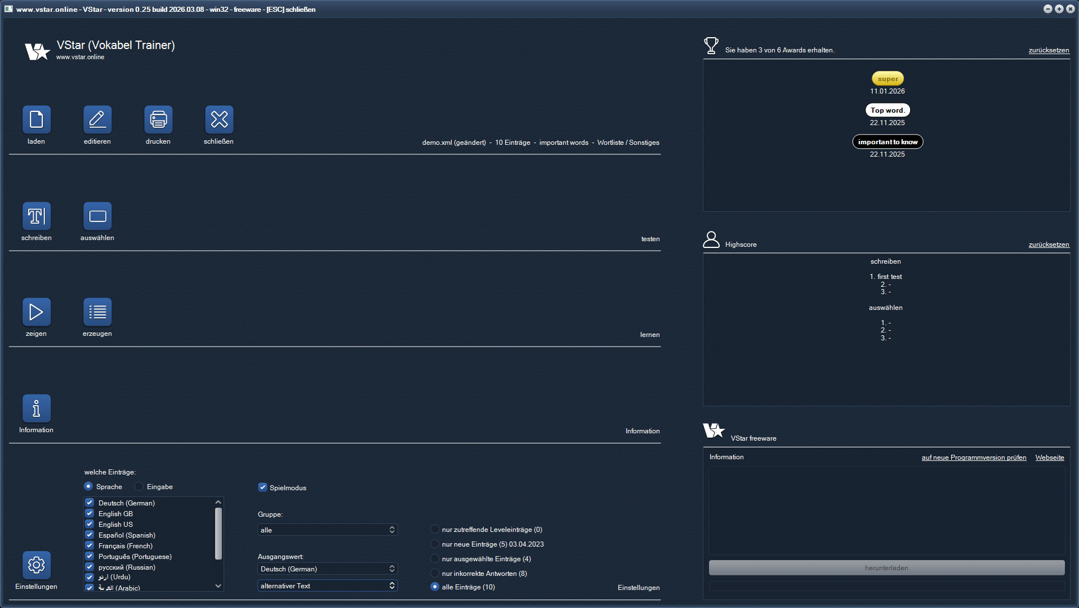Change Ausgangswert from Deutsch (German)
The width and height of the screenshot is (1079, 608).
327,569
